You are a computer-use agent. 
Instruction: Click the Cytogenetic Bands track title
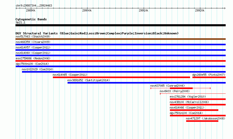point(31,19)
